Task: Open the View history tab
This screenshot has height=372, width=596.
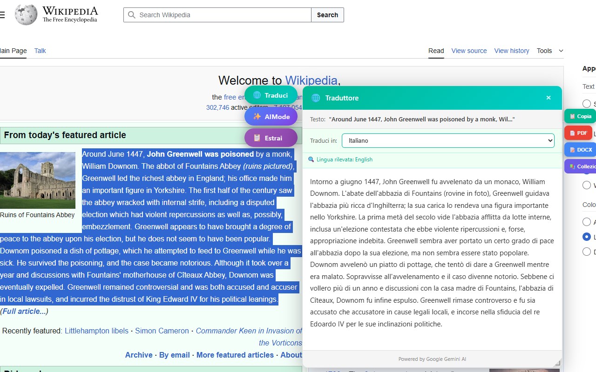Action: pos(512,51)
